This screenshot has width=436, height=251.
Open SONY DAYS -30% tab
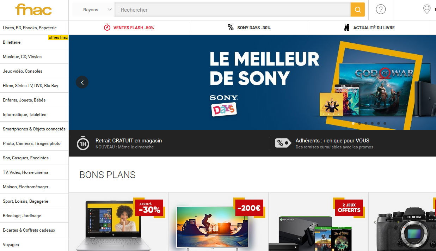click(x=249, y=27)
